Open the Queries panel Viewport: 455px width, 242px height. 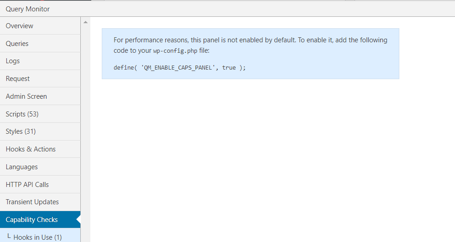pyautogui.click(x=40, y=43)
